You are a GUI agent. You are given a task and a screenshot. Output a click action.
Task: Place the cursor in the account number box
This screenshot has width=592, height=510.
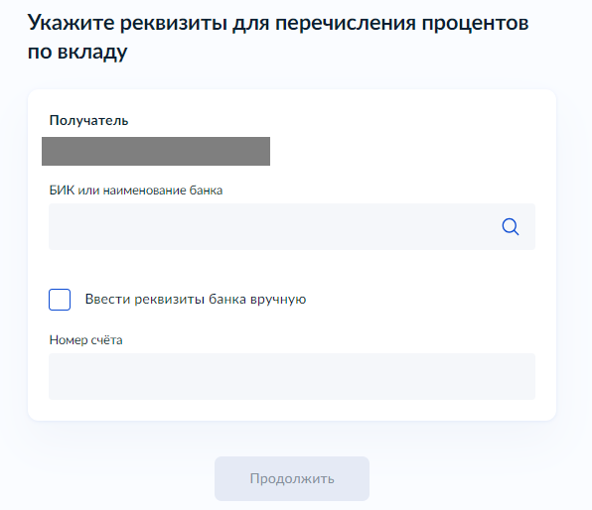coord(292,376)
